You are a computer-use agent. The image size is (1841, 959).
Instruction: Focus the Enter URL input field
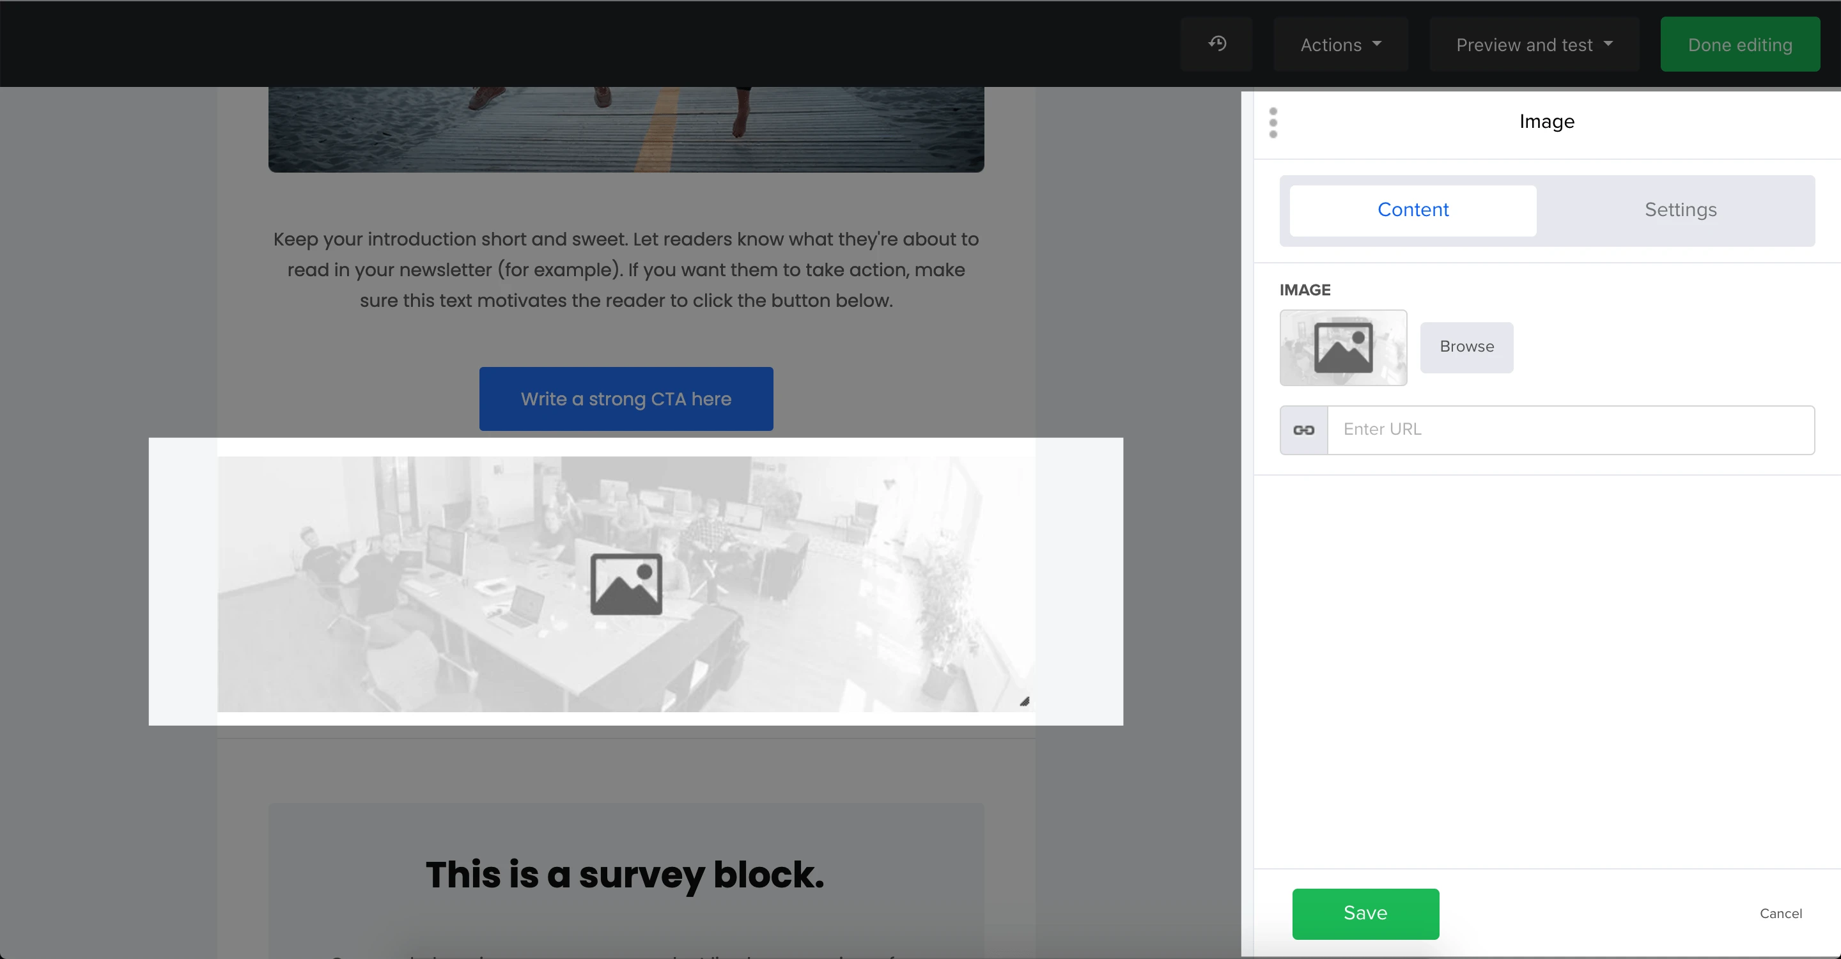[x=1570, y=430]
